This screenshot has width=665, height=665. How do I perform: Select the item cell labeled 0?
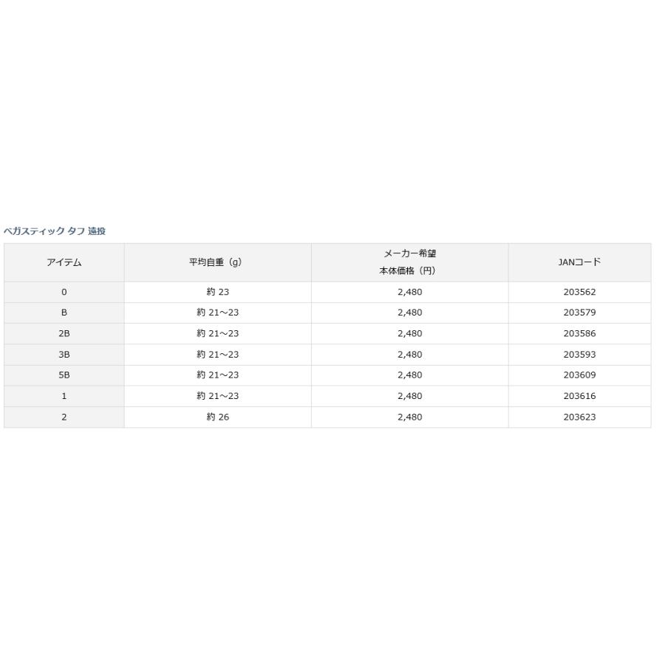tap(64, 292)
